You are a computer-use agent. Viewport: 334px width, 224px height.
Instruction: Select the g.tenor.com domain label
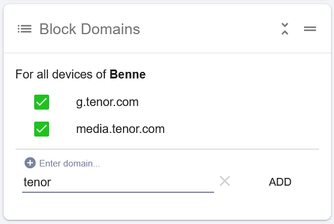pos(107,102)
